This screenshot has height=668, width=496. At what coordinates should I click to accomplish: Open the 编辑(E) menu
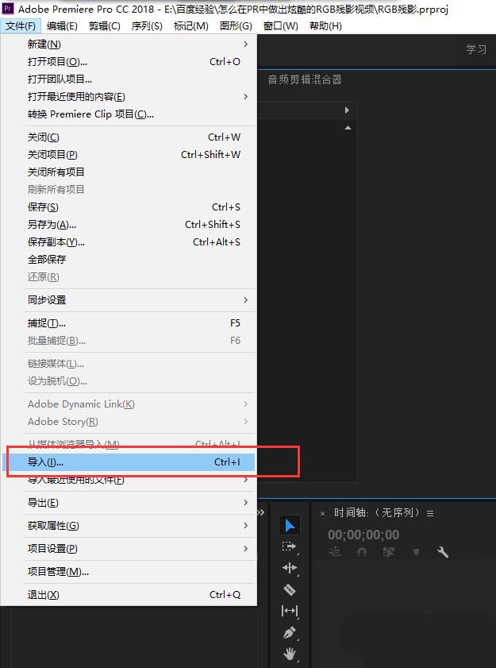click(x=62, y=26)
